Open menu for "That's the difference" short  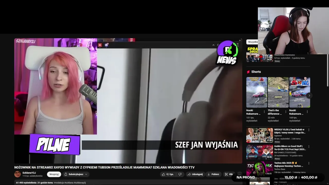(286, 112)
